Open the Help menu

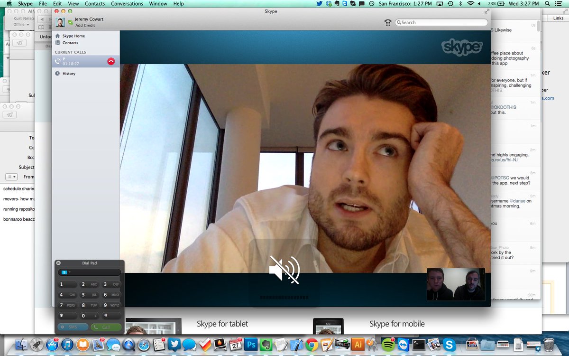point(178,4)
